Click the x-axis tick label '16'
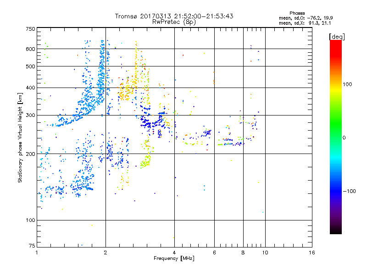This screenshot has height=275, width=367. pyautogui.click(x=312, y=253)
